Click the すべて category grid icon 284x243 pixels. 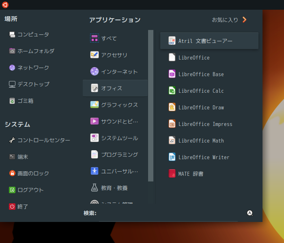coord(95,38)
